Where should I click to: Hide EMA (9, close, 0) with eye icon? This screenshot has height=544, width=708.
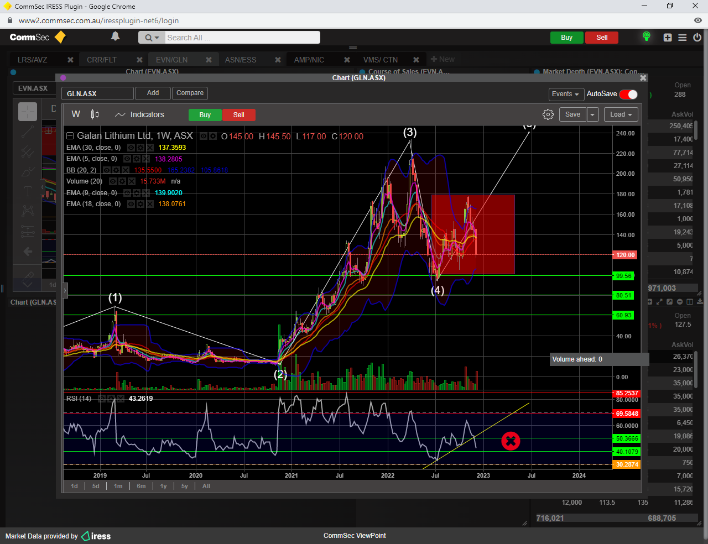[x=128, y=193]
